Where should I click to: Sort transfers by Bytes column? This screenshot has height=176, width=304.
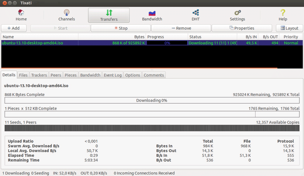(112, 37)
